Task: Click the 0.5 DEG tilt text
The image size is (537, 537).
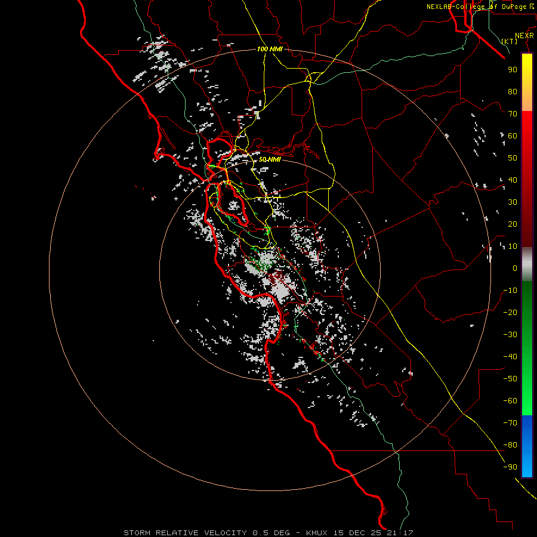Action: tap(271, 533)
